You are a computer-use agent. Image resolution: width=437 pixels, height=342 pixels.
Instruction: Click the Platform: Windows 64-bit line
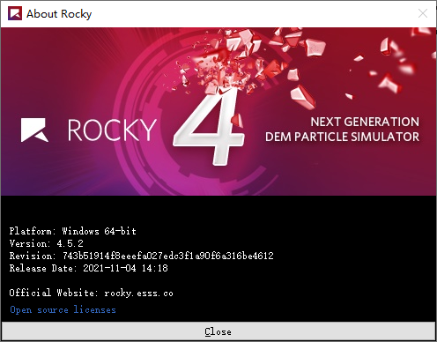coord(72,231)
